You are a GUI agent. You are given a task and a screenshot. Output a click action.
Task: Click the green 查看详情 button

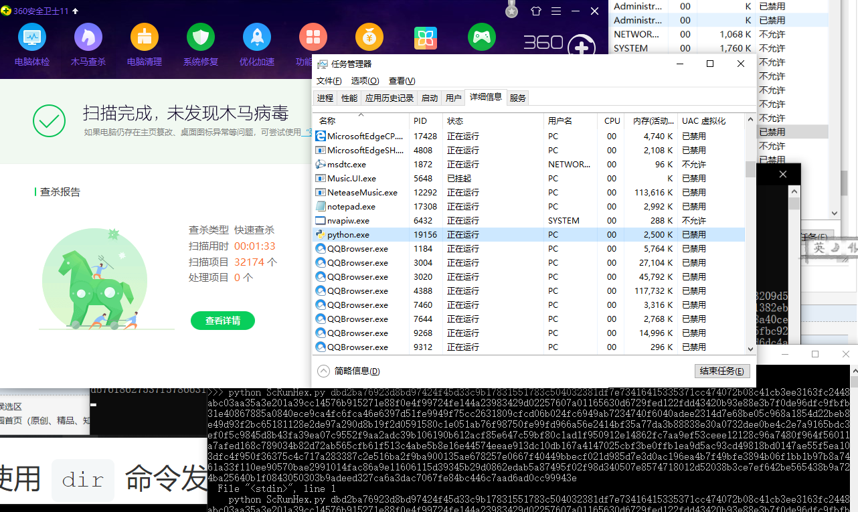coord(223,321)
